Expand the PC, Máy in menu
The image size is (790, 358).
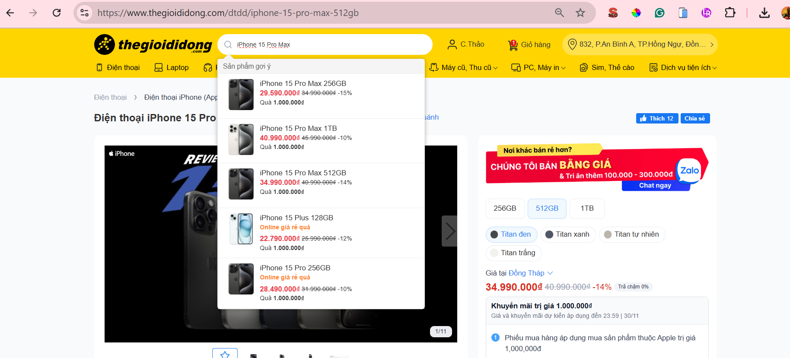(x=538, y=68)
